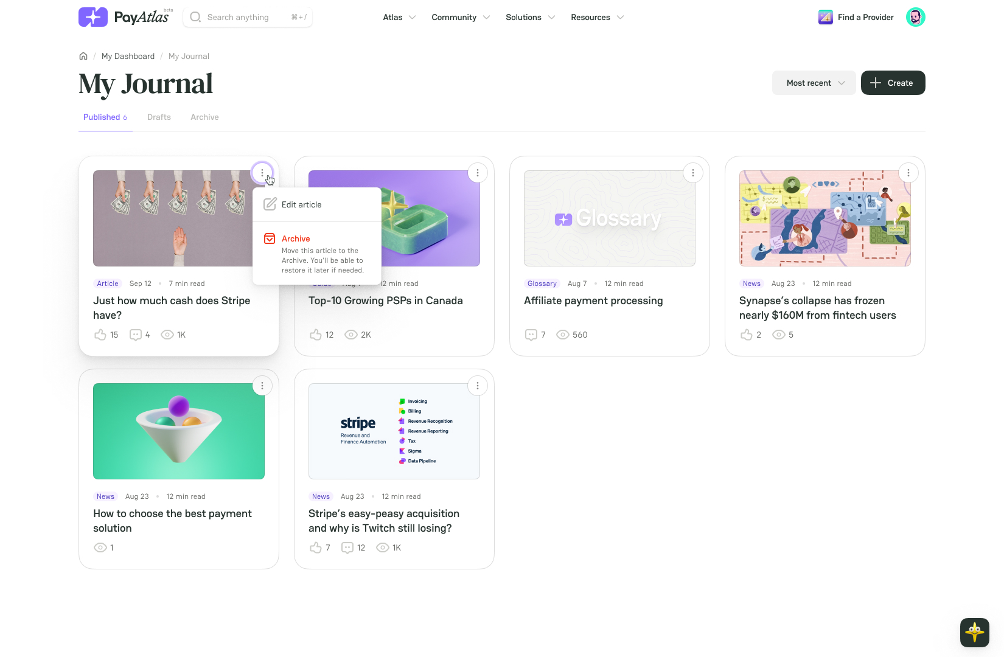Expand the Resources navigation dropdown
Screen dimensions: 1004x657
[x=597, y=17]
